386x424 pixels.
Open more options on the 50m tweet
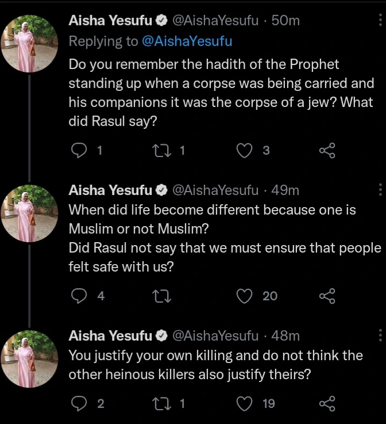pos(380,21)
